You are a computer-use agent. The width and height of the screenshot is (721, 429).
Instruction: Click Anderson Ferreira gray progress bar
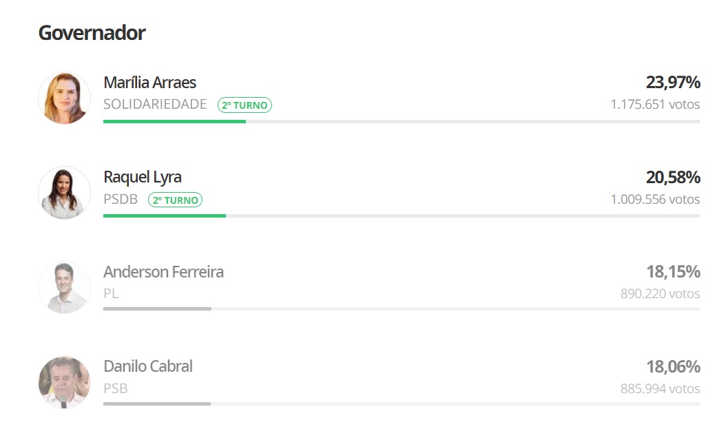coord(157,308)
